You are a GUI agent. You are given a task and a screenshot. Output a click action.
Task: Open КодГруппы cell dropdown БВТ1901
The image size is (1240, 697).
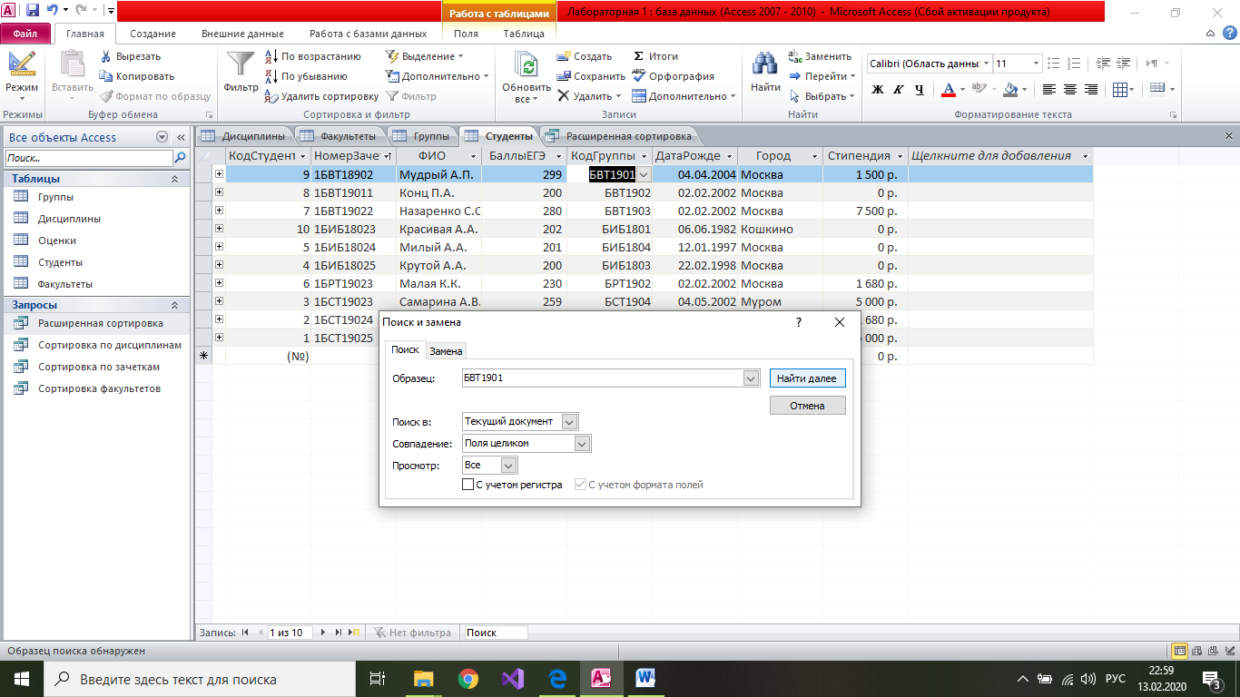point(644,174)
